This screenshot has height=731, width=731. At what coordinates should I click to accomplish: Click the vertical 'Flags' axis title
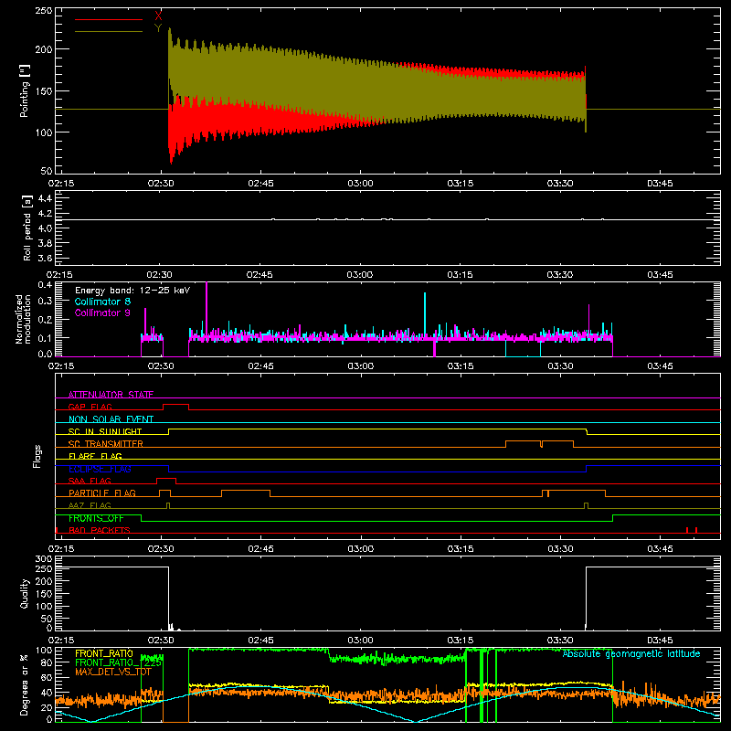37,456
